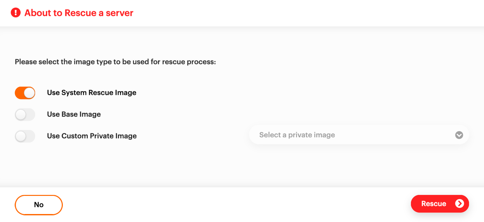The height and width of the screenshot is (222, 484).
Task: Enable the Use Custom Private Image toggle
Action: pos(25,136)
